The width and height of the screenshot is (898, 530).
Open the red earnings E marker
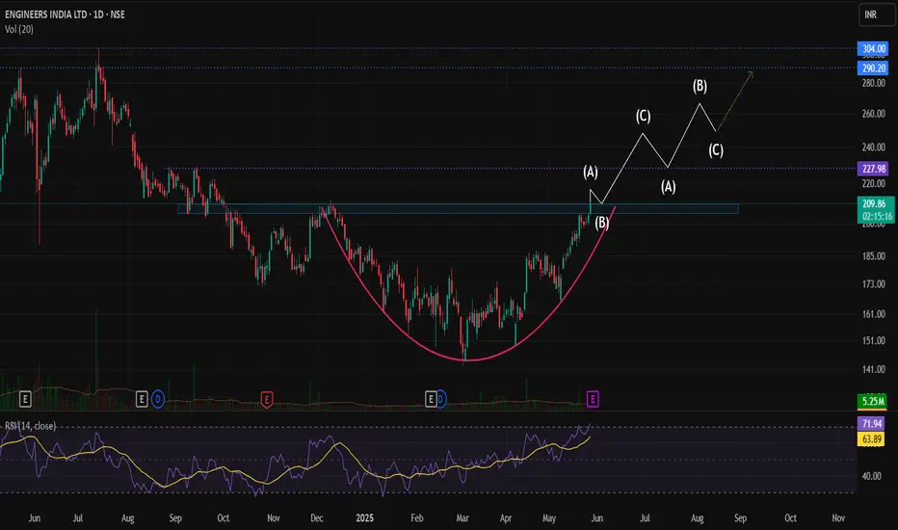(266, 399)
